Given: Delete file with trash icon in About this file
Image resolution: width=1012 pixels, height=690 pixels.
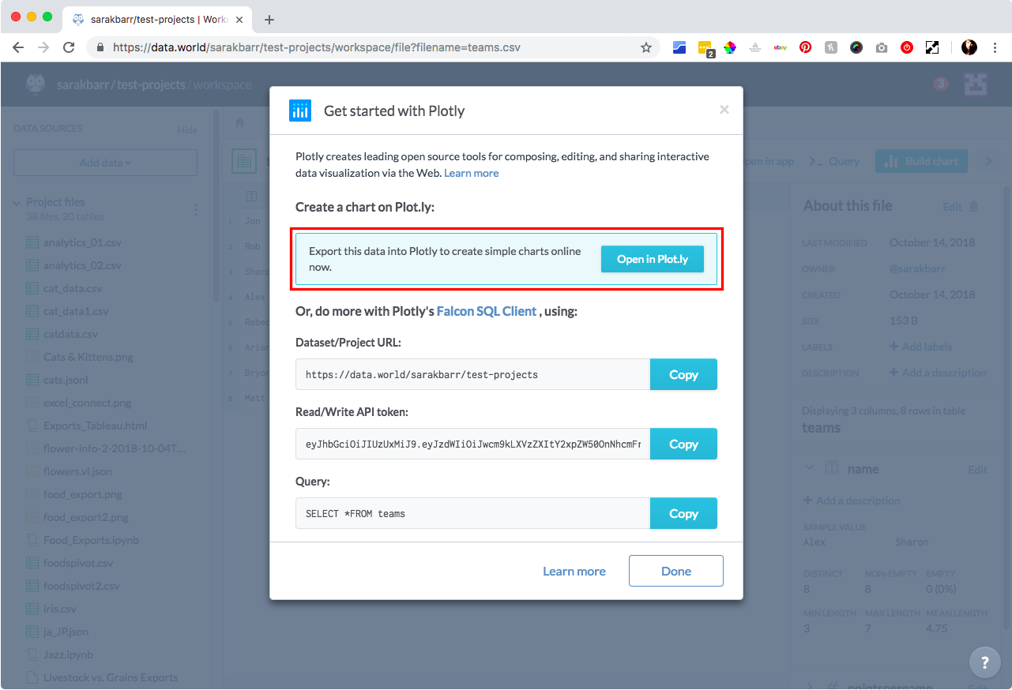Looking at the screenshot, I should pyautogui.click(x=973, y=206).
